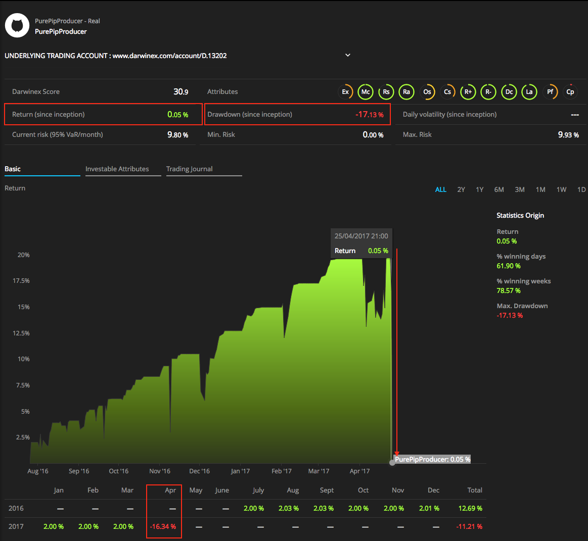Switch to the Investable Attributes tab
Screen dimensions: 588x541
[x=117, y=169]
